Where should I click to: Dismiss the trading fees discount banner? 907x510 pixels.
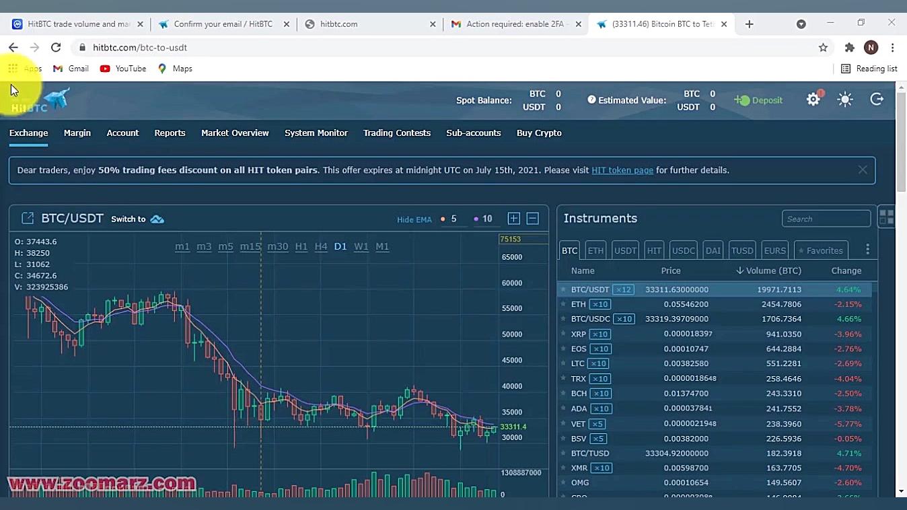pyautogui.click(x=863, y=170)
